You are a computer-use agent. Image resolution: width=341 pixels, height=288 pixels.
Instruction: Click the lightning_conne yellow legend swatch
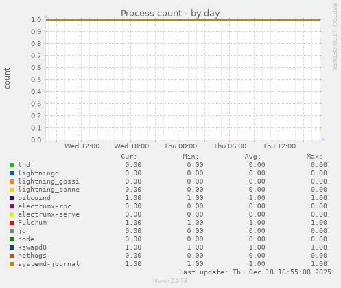click(x=12, y=190)
